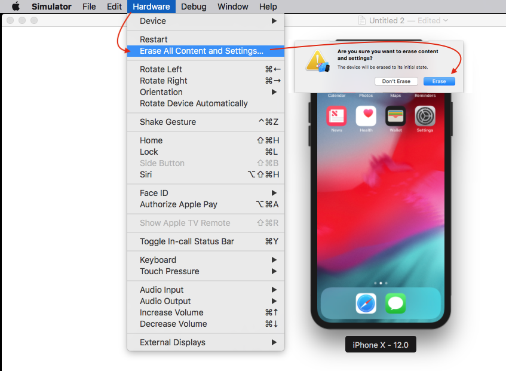Viewport: 506px width, 371px height.
Task: Expand the Face ID submenu
Action: [x=206, y=193]
